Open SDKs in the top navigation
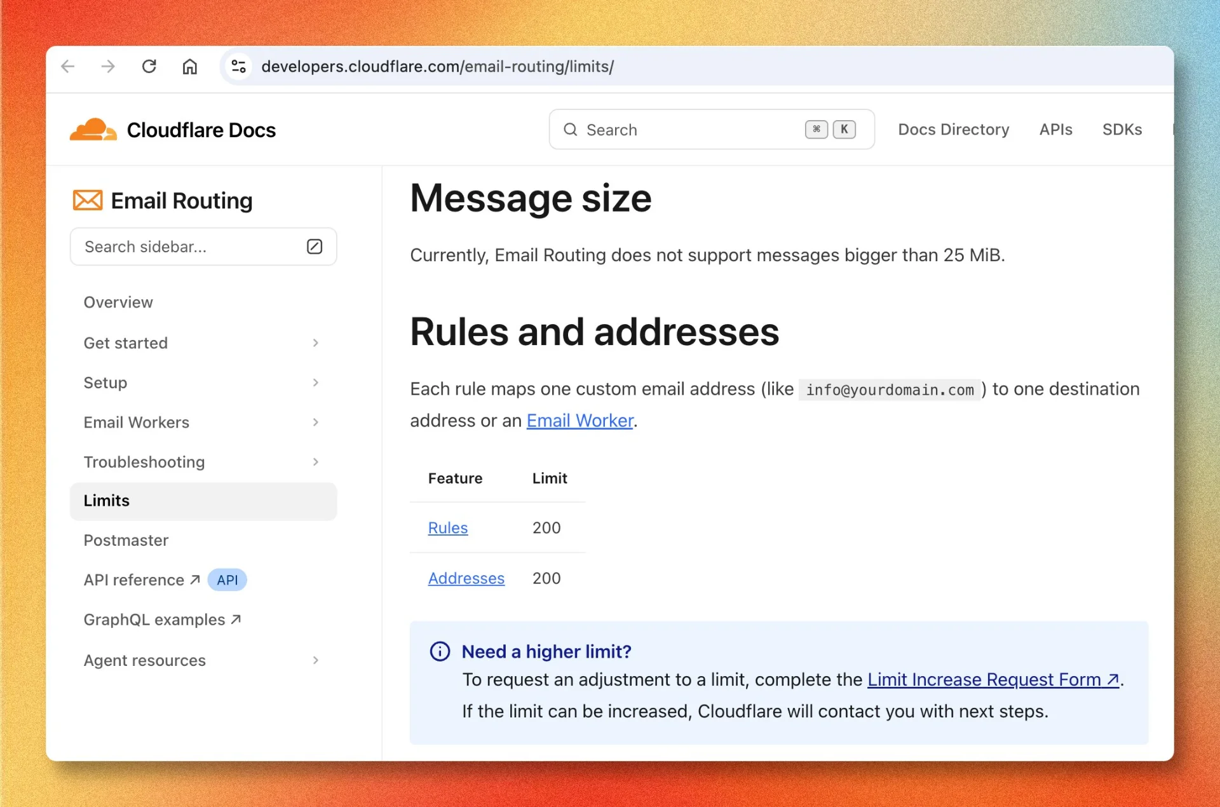The image size is (1220, 807). pyautogui.click(x=1122, y=130)
